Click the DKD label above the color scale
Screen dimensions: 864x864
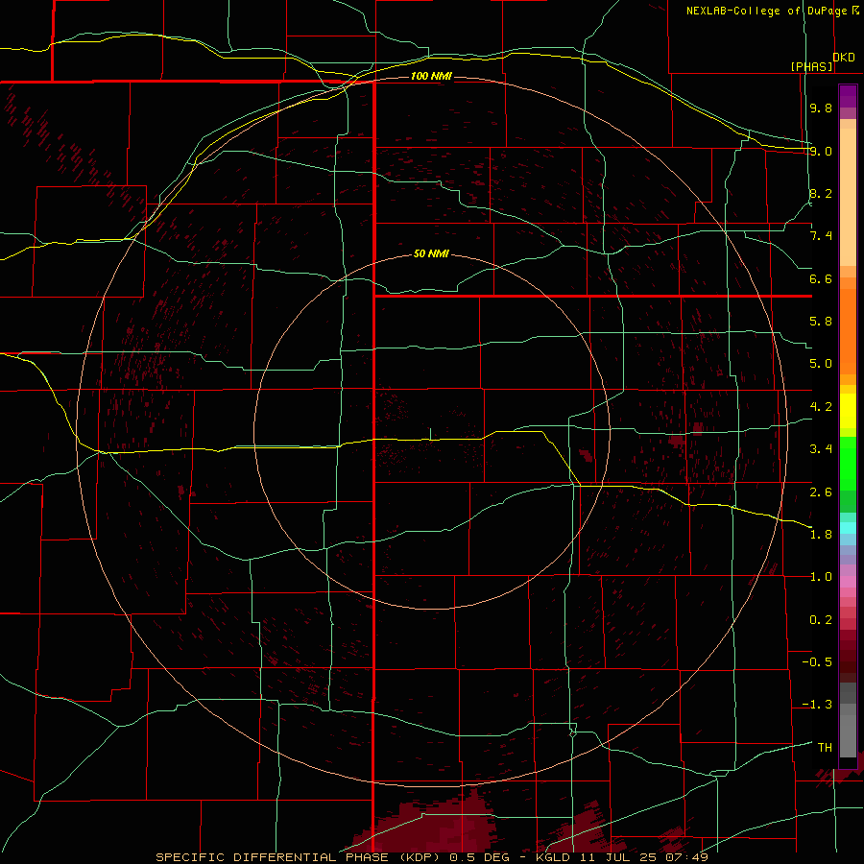tap(844, 58)
